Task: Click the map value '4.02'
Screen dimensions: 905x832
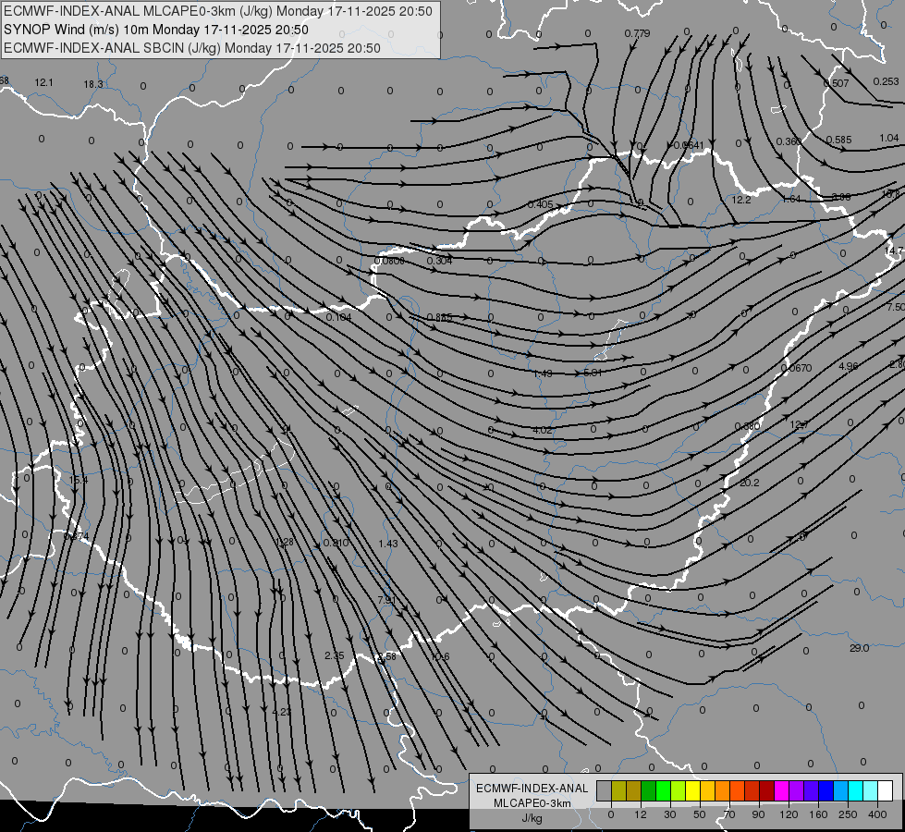Action: 542,430
